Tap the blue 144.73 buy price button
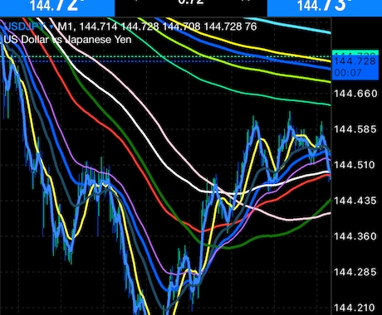This screenshot has width=382, height=315. coord(325,7)
